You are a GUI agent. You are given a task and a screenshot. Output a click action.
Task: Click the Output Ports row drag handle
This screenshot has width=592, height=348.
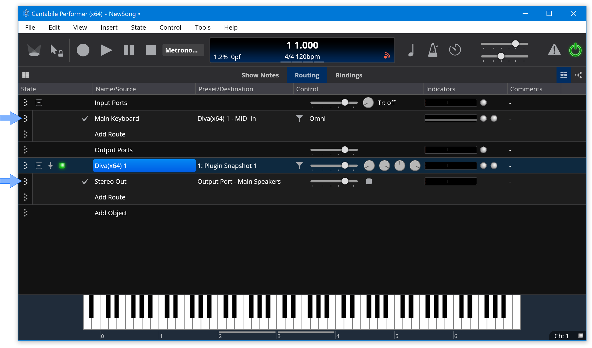point(25,150)
